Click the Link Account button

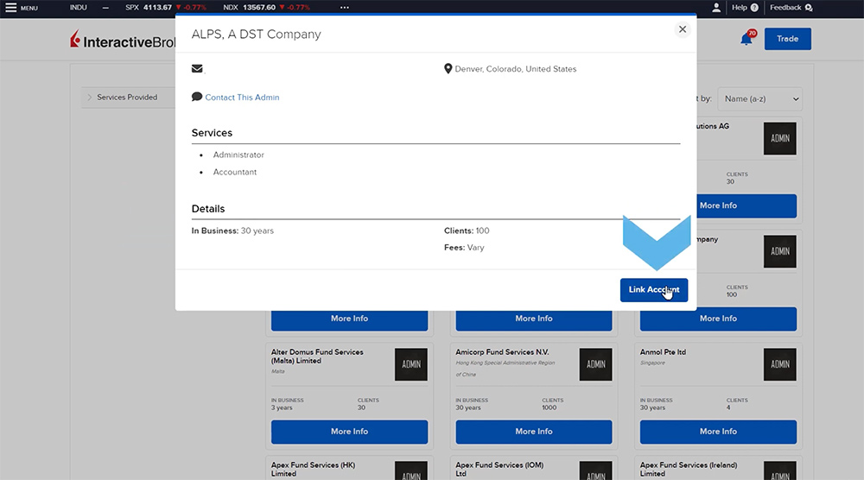(653, 290)
